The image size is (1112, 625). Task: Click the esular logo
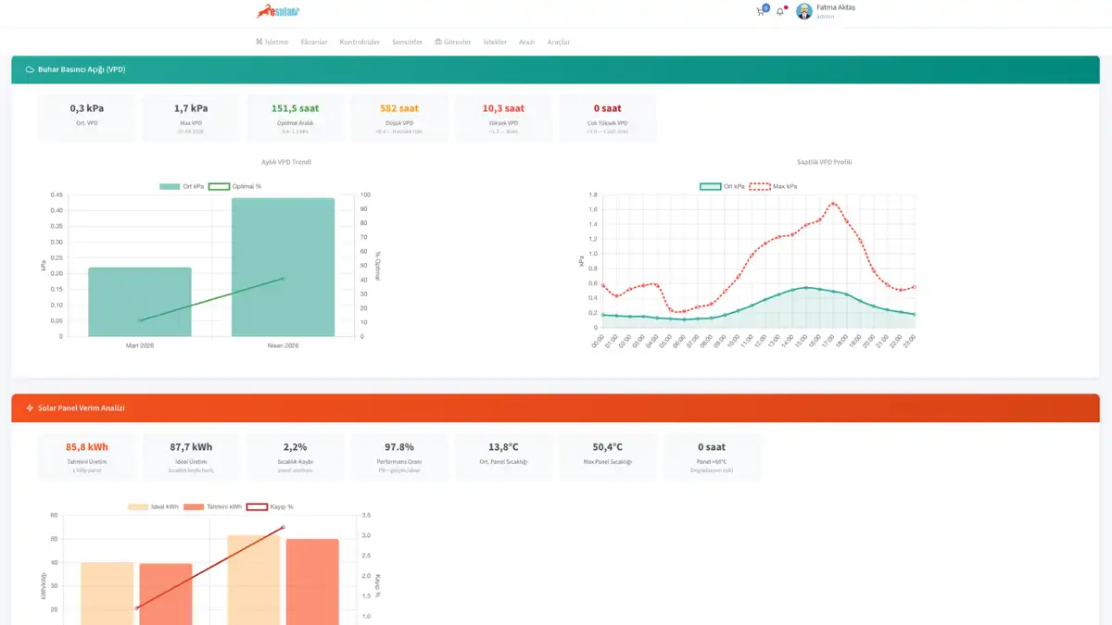pyautogui.click(x=279, y=12)
